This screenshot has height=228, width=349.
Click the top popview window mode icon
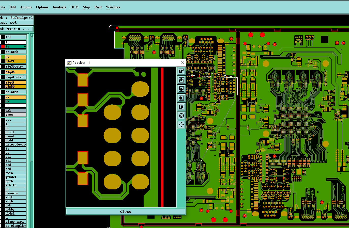[181, 71]
